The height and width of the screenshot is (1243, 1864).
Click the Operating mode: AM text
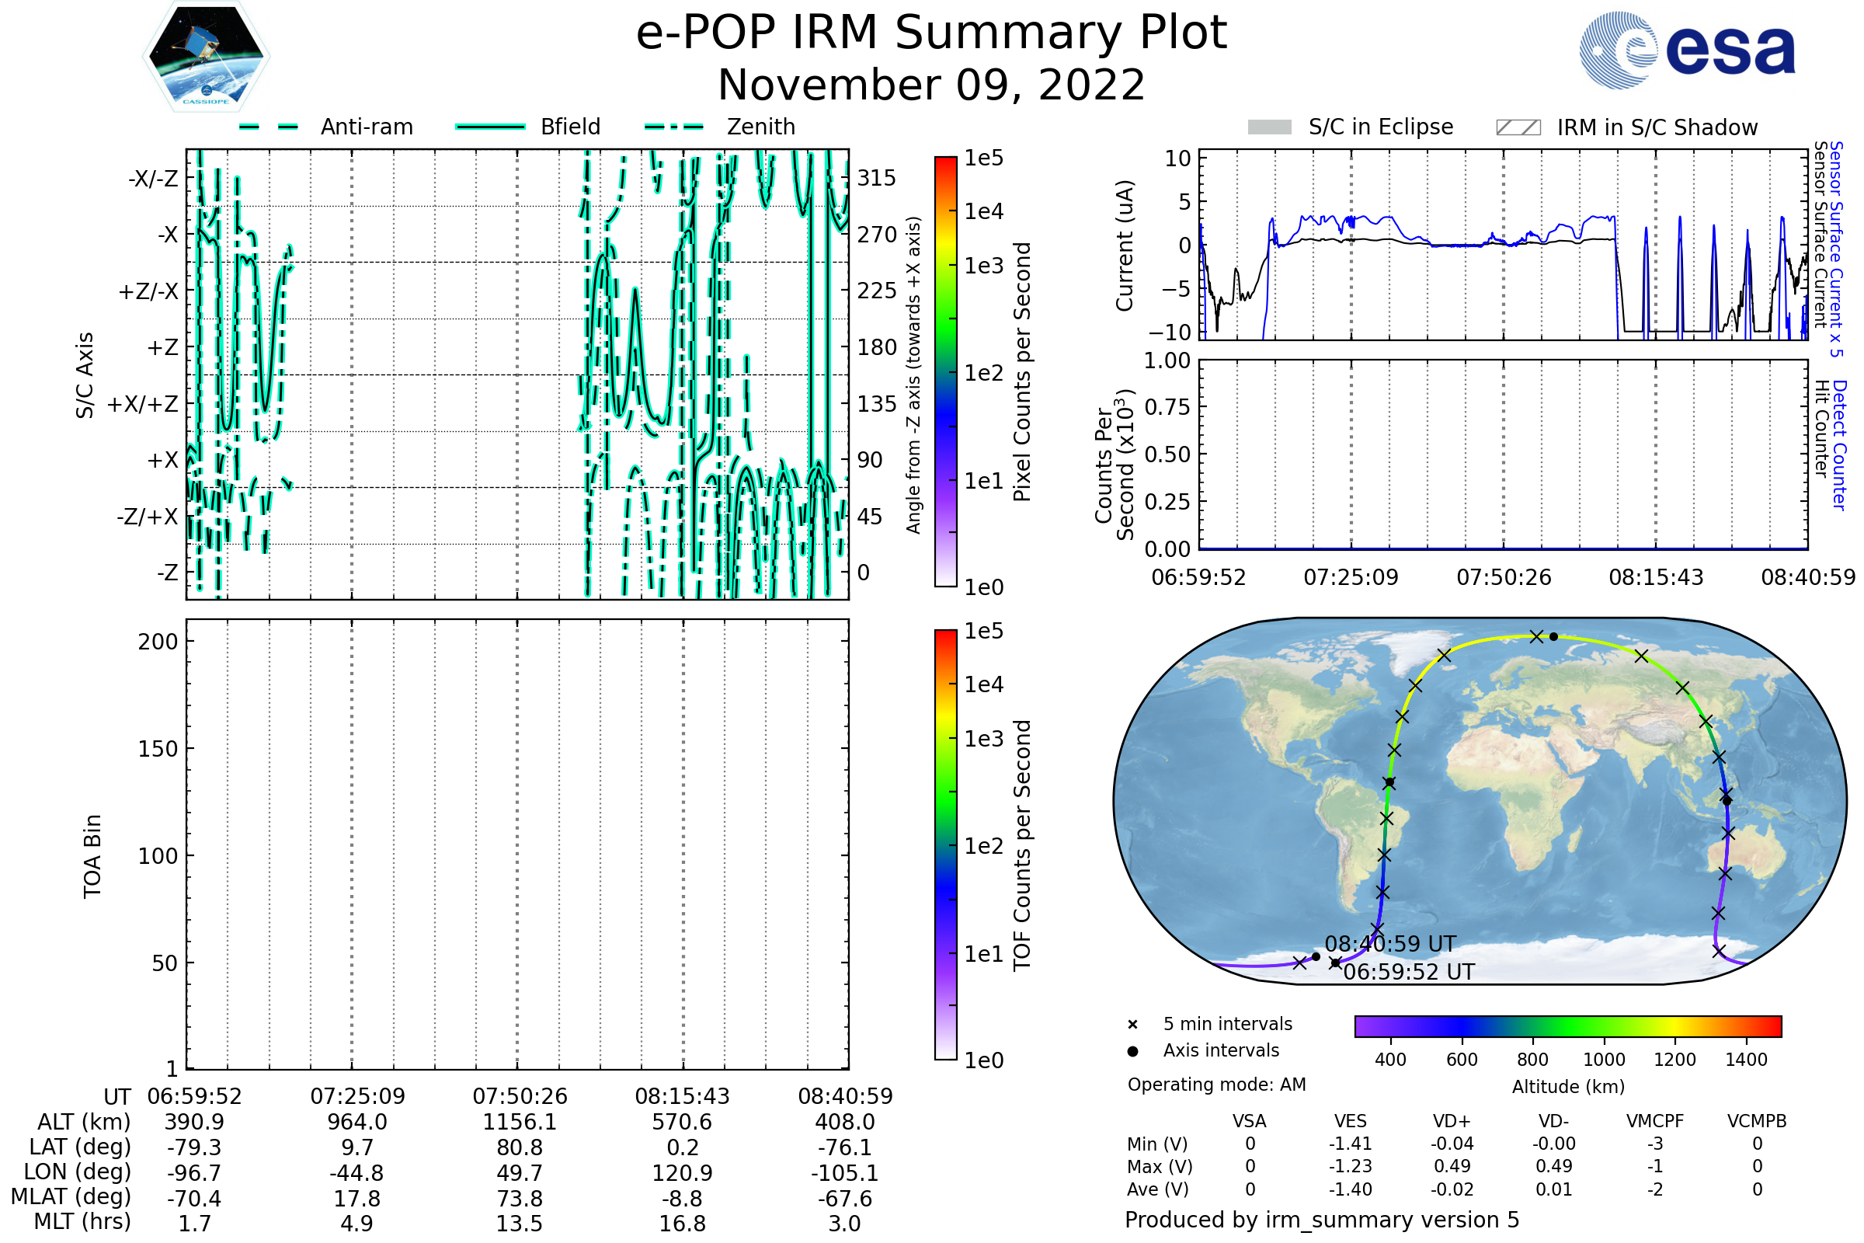1216,1085
